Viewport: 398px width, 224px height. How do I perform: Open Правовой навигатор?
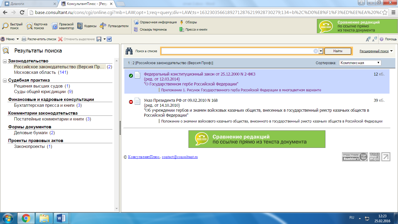pos(63,26)
